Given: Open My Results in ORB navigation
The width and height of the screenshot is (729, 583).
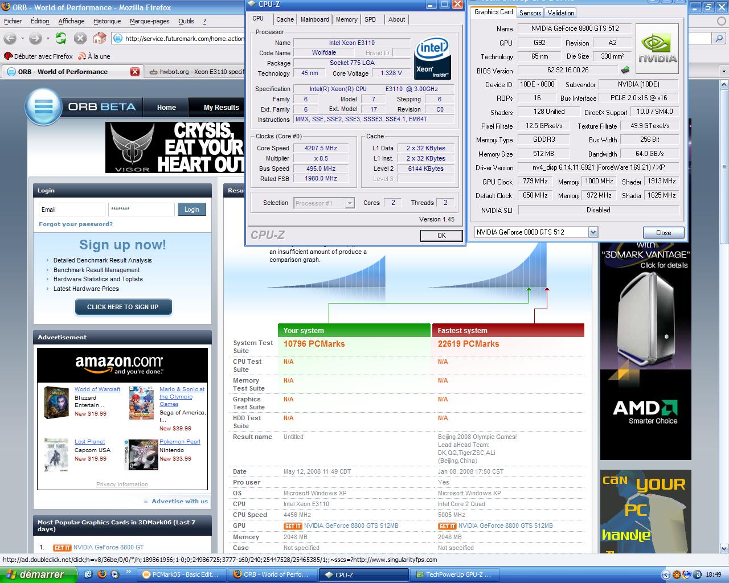Looking at the screenshot, I should pyautogui.click(x=221, y=107).
